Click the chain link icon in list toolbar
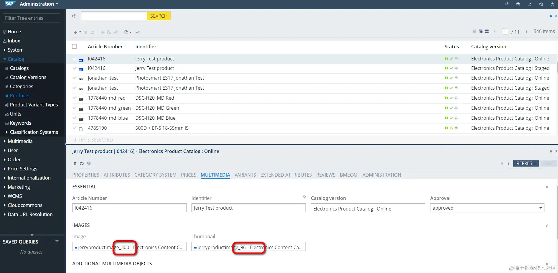The width and height of the screenshot is (558, 273). click(116, 32)
